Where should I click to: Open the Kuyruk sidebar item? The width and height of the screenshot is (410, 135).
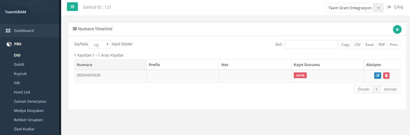click(20, 74)
